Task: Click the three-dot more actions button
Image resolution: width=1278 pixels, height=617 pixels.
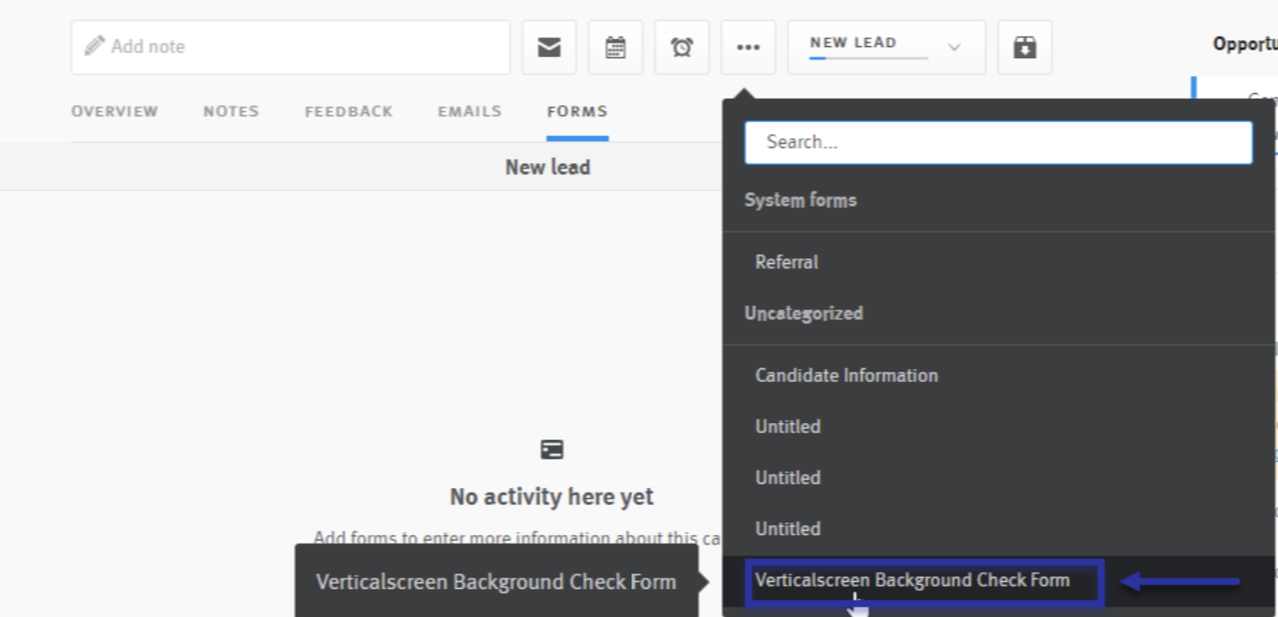Action: (748, 48)
